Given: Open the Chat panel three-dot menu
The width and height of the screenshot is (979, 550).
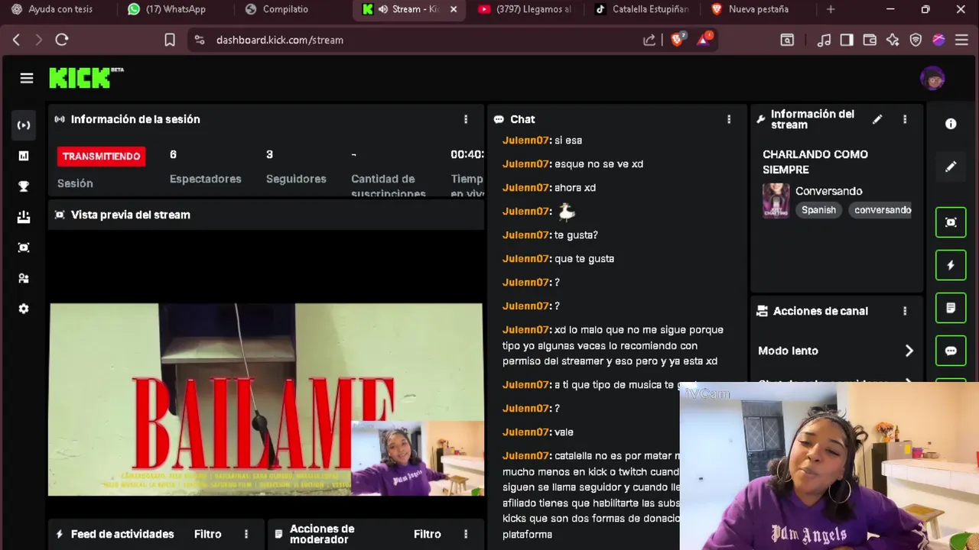Looking at the screenshot, I should (x=729, y=119).
